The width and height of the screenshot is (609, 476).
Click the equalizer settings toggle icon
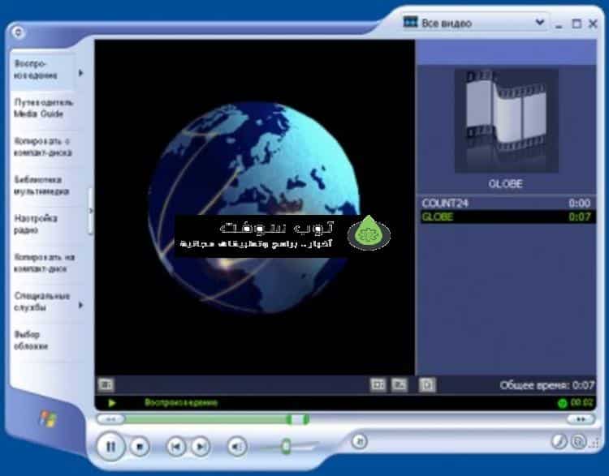pyautogui.click(x=378, y=384)
